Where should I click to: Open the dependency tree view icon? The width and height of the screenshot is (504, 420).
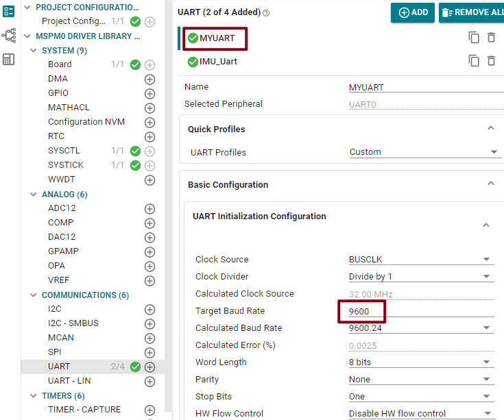coord(9,36)
